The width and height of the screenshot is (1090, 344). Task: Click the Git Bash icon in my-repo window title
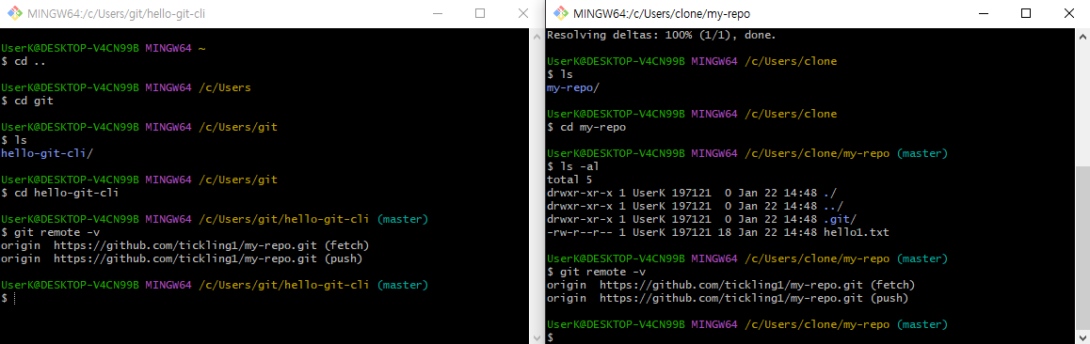[560, 13]
